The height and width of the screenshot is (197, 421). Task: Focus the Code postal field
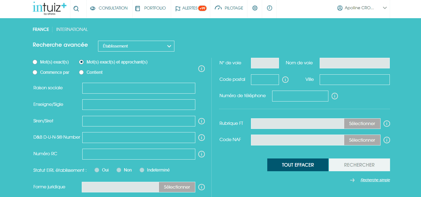tap(265, 80)
